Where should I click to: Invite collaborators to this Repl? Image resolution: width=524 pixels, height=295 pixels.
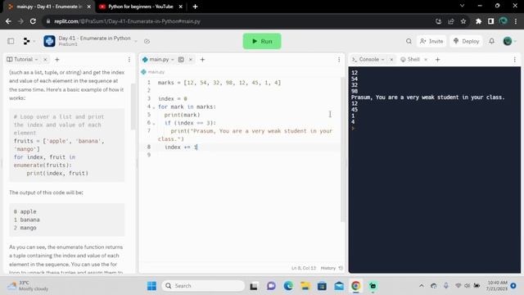(x=431, y=41)
